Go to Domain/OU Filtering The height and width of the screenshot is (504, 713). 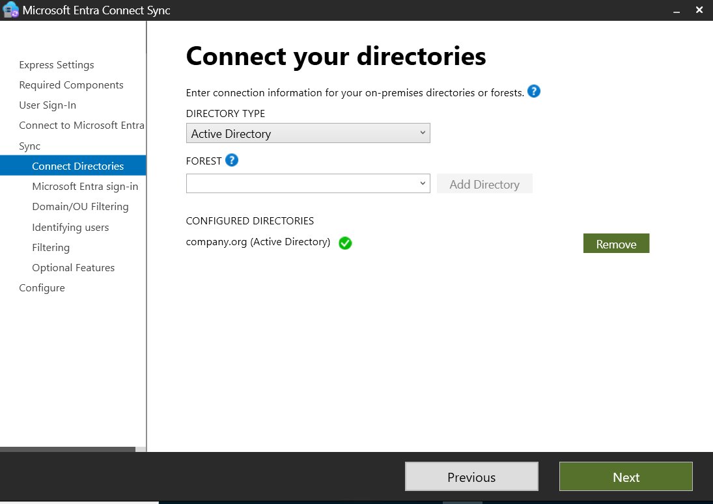80,207
